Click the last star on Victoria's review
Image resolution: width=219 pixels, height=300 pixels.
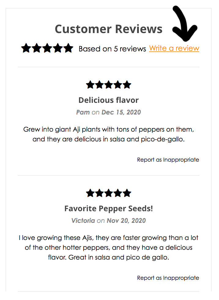[127, 193]
